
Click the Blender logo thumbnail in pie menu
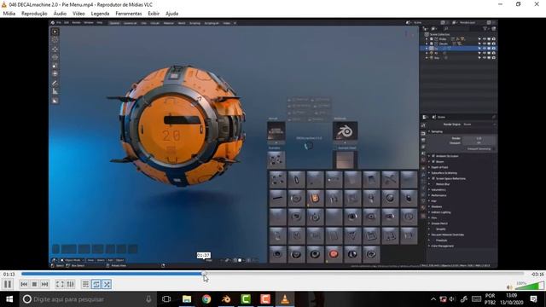(x=345, y=130)
